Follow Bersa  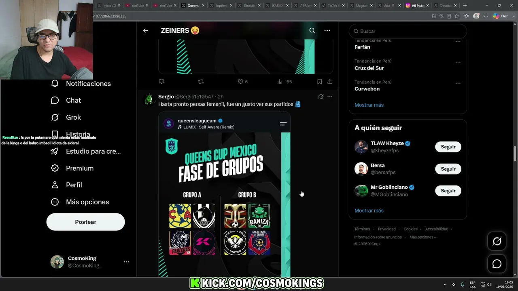tap(448, 169)
